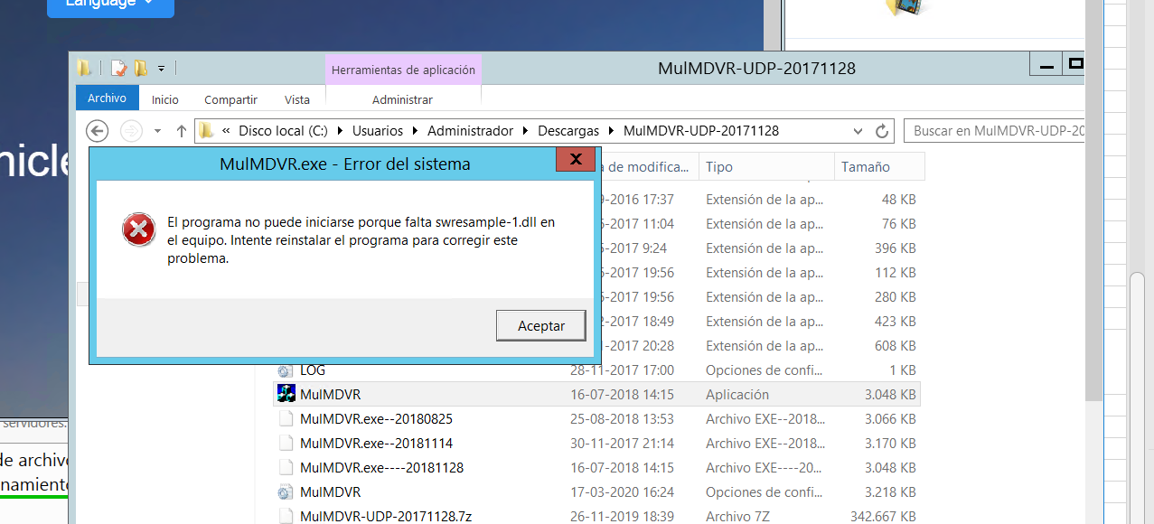Click Aceptar in the error dialog

(x=541, y=326)
